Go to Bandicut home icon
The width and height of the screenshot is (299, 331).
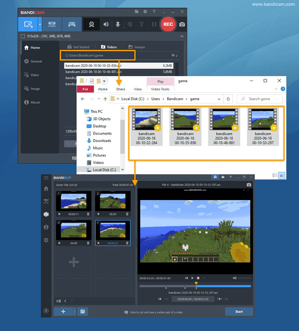(46, 189)
